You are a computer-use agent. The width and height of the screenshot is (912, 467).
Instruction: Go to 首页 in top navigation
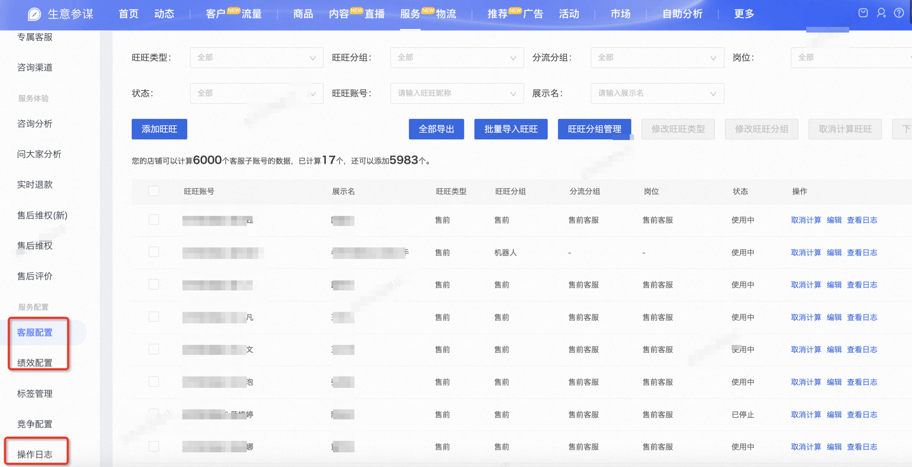[x=128, y=14]
